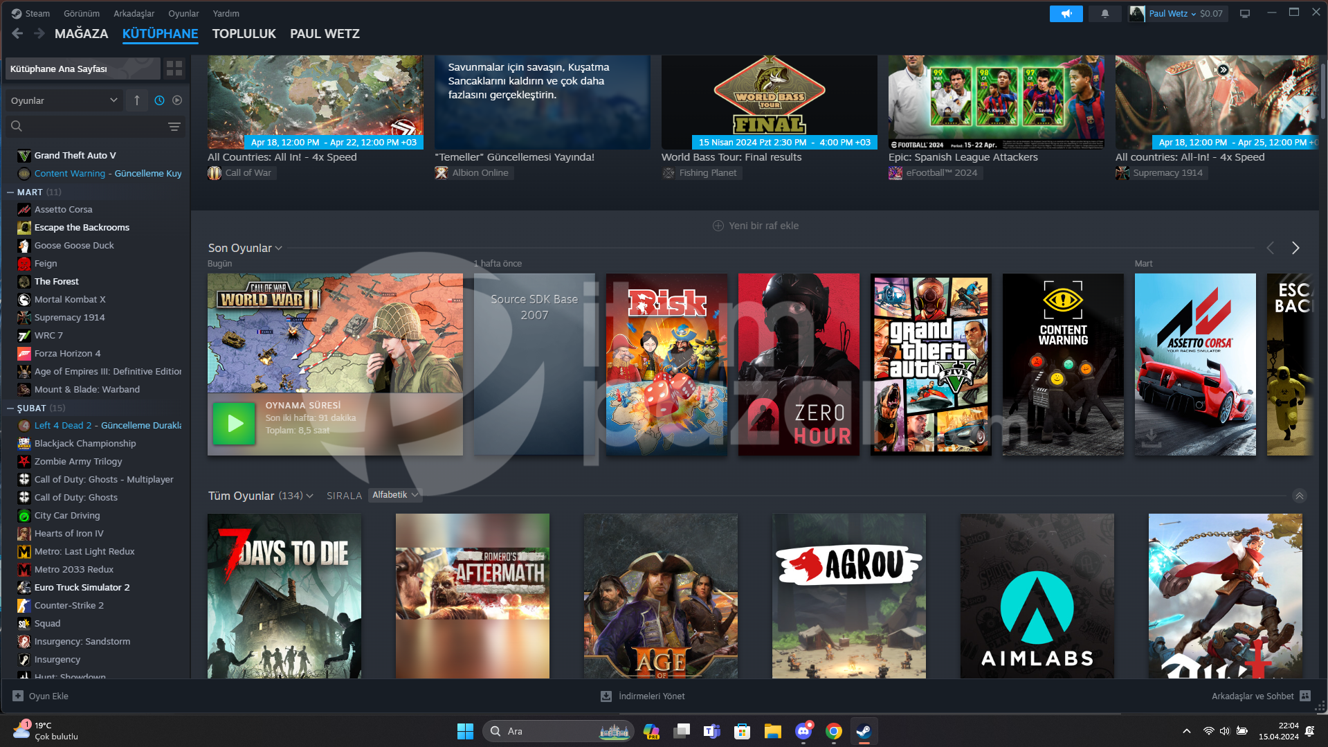Click the eFootball 2024 news tag

(935, 173)
